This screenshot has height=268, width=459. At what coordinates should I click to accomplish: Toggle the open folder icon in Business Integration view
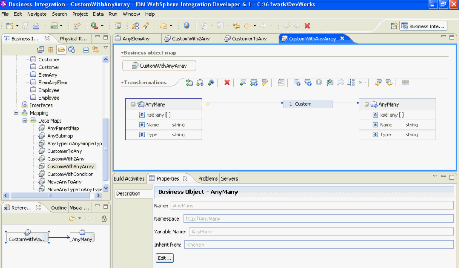[x=61, y=50]
